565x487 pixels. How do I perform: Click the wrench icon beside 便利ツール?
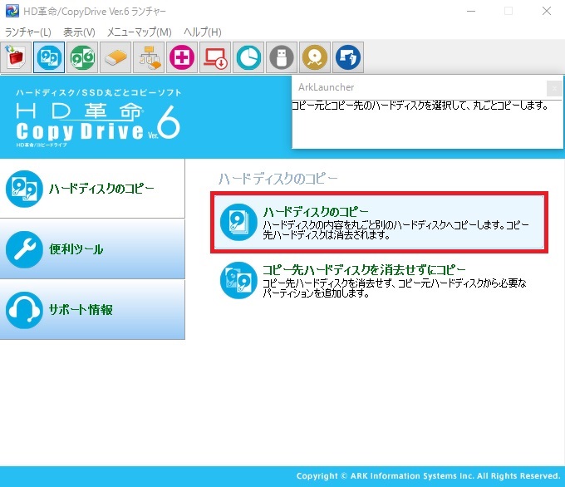click(24, 249)
